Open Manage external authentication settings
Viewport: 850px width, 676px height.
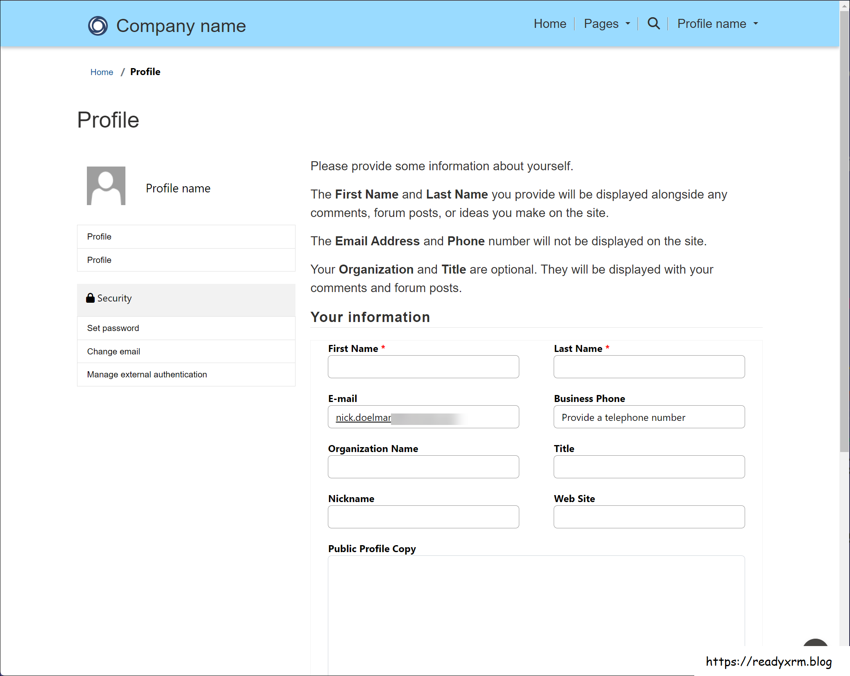click(x=147, y=374)
